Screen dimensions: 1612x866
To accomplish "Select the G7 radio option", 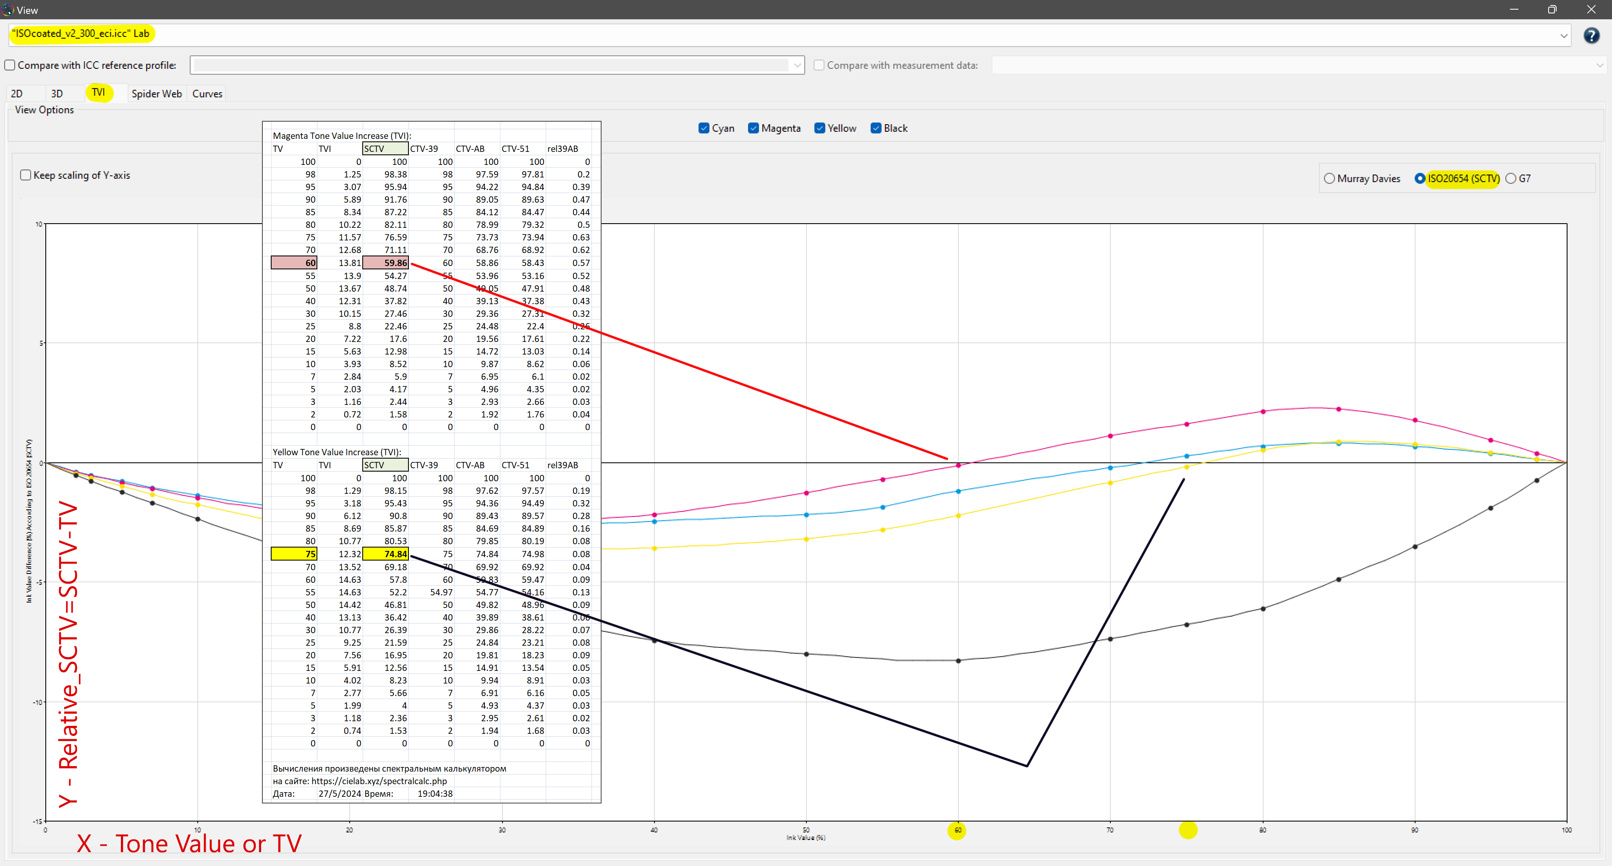I will (1511, 179).
